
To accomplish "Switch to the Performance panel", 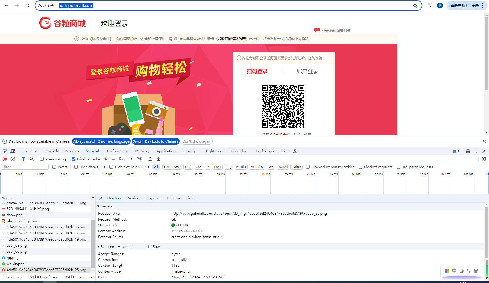I will click(118, 151).
